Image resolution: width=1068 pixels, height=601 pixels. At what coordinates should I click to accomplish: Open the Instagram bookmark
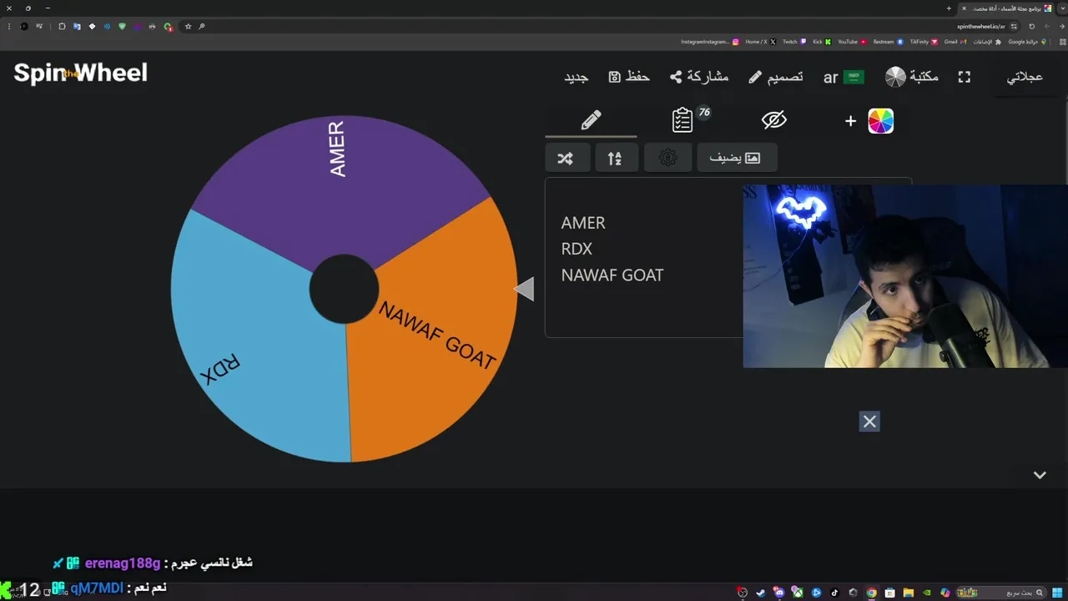[710, 42]
